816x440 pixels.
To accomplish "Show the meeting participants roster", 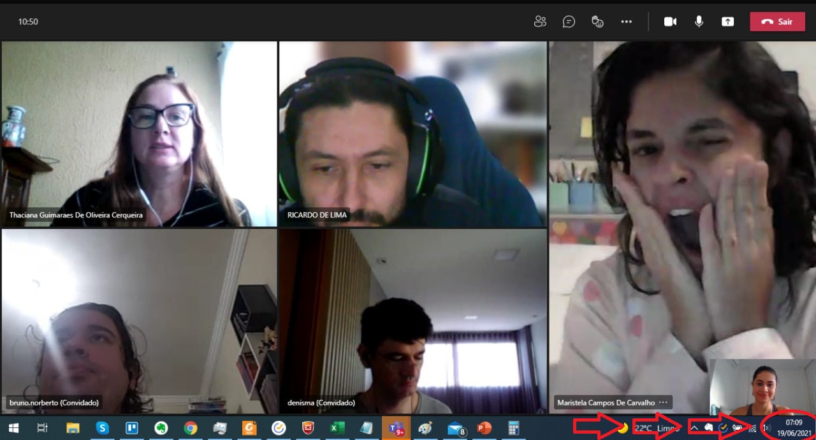I will (x=541, y=21).
